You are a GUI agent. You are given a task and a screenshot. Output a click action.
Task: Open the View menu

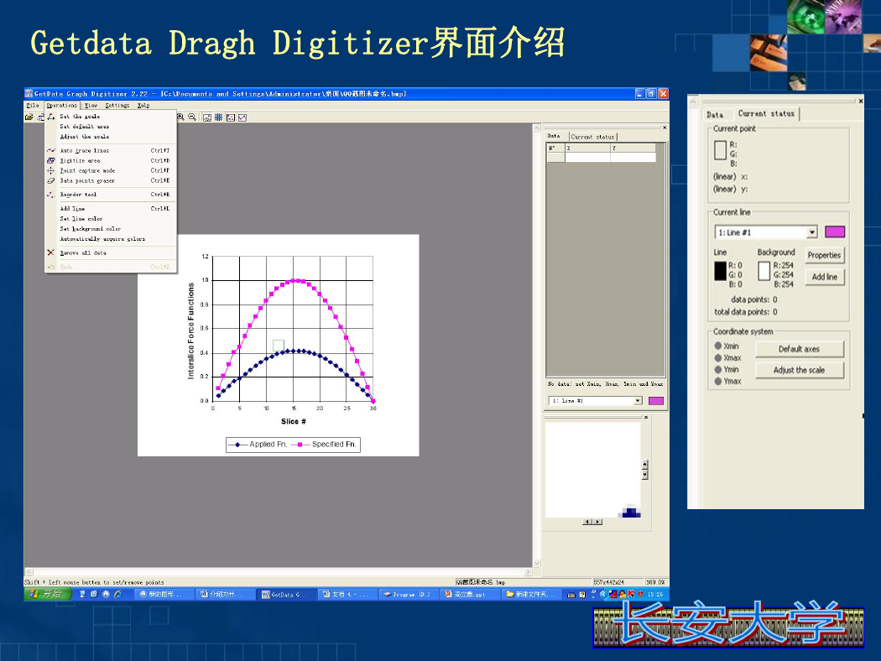coord(91,105)
